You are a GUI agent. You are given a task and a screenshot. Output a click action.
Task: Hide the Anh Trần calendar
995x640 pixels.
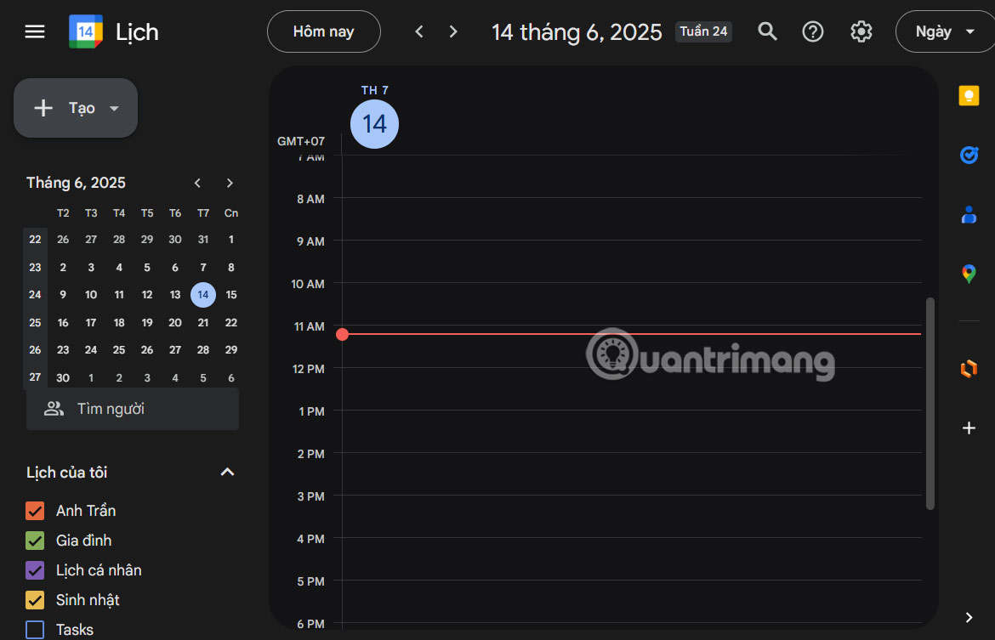(x=35, y=510)
